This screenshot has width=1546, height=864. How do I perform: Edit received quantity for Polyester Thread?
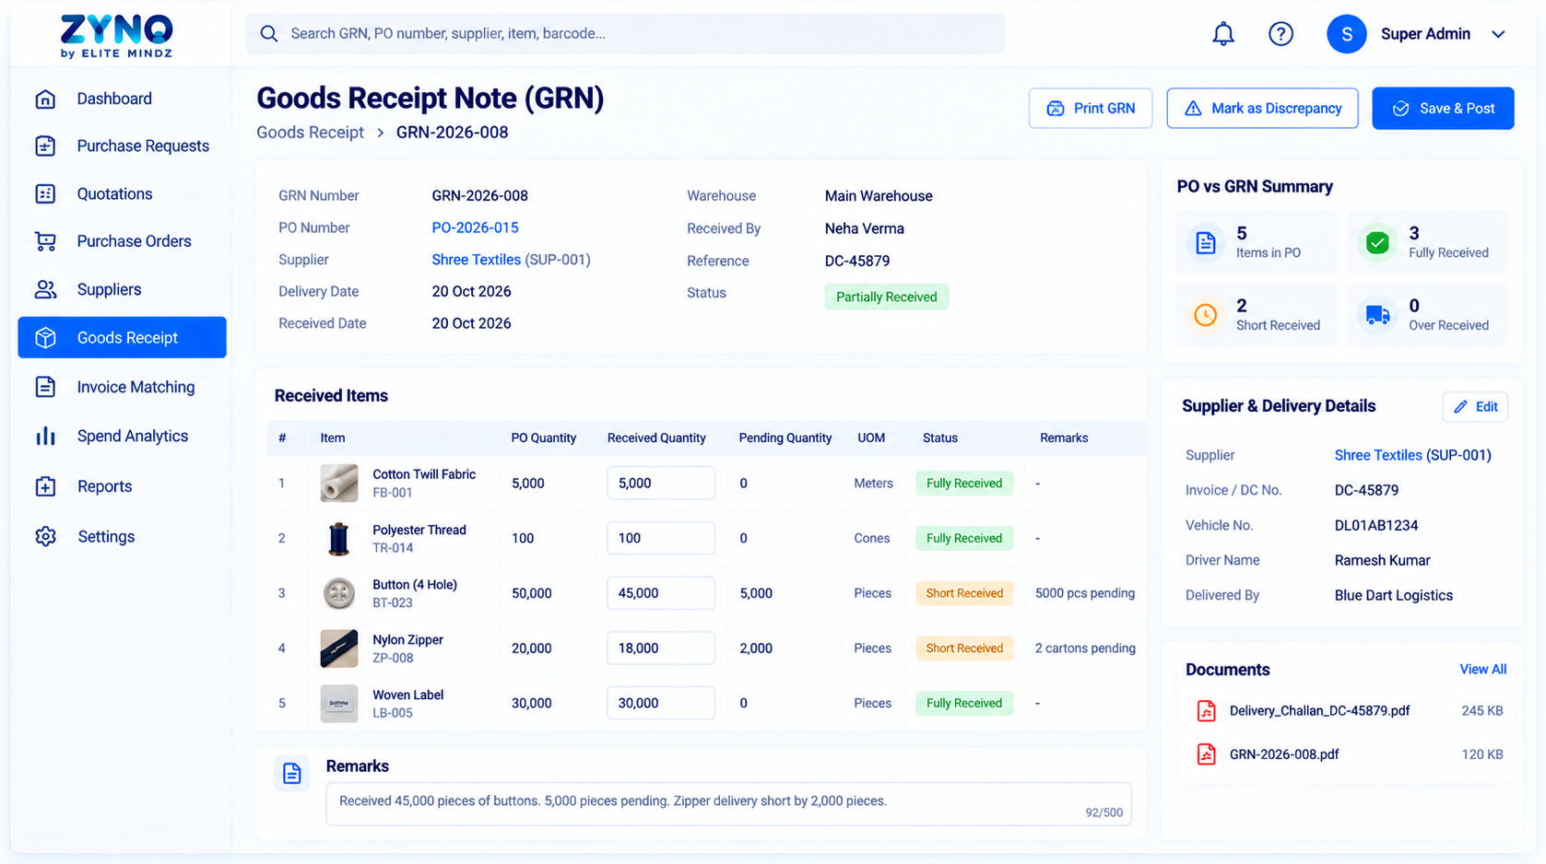[660, 538]
